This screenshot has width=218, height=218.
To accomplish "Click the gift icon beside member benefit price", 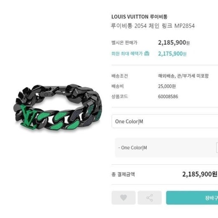I will [147, 53].
